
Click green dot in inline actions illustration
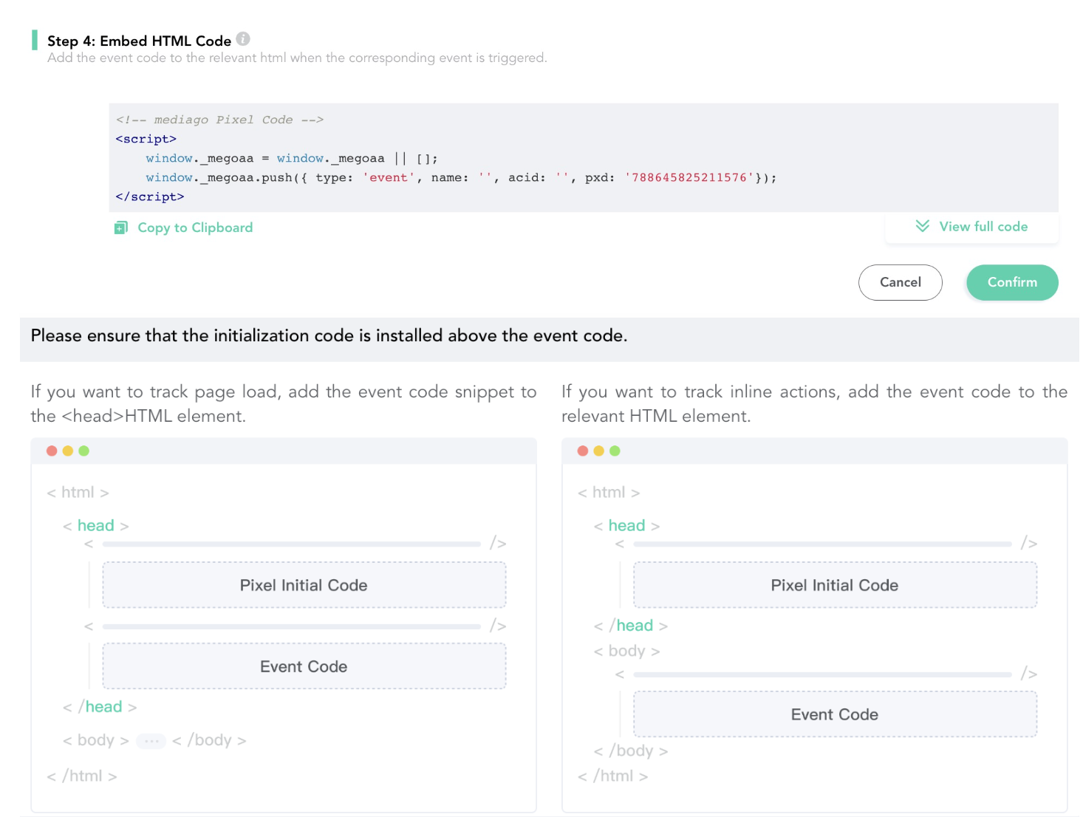[615, 451]
